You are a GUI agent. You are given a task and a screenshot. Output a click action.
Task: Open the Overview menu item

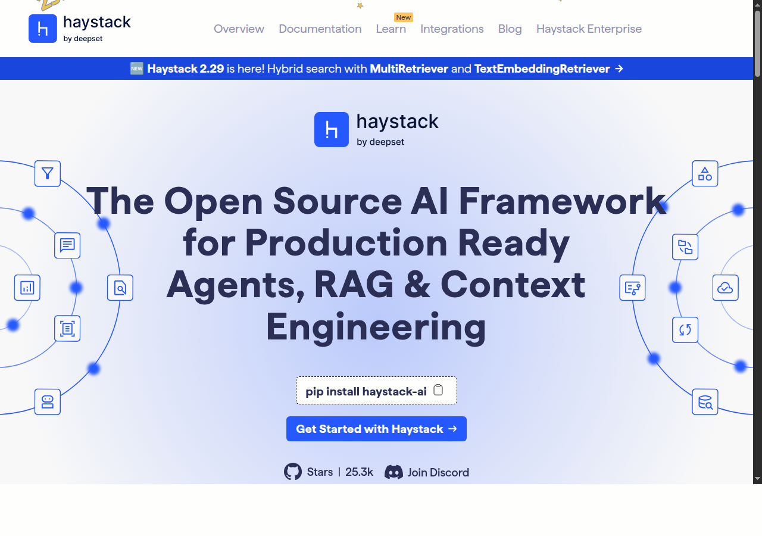click(x=239, y=29)
